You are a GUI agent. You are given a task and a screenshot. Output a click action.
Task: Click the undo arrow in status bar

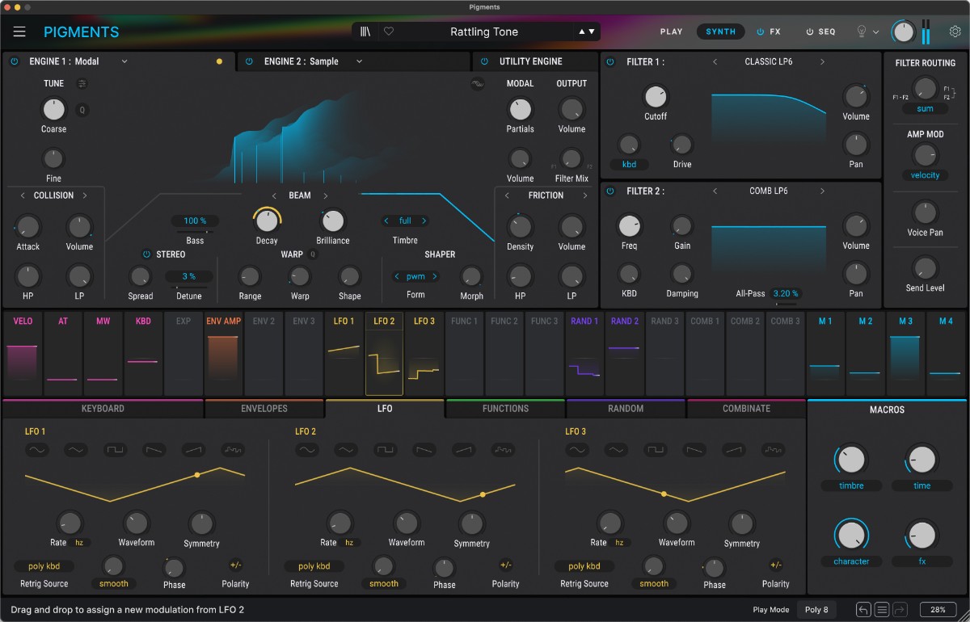point(864,610)
